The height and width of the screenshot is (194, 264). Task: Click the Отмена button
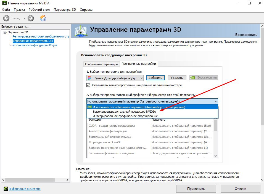241,189
